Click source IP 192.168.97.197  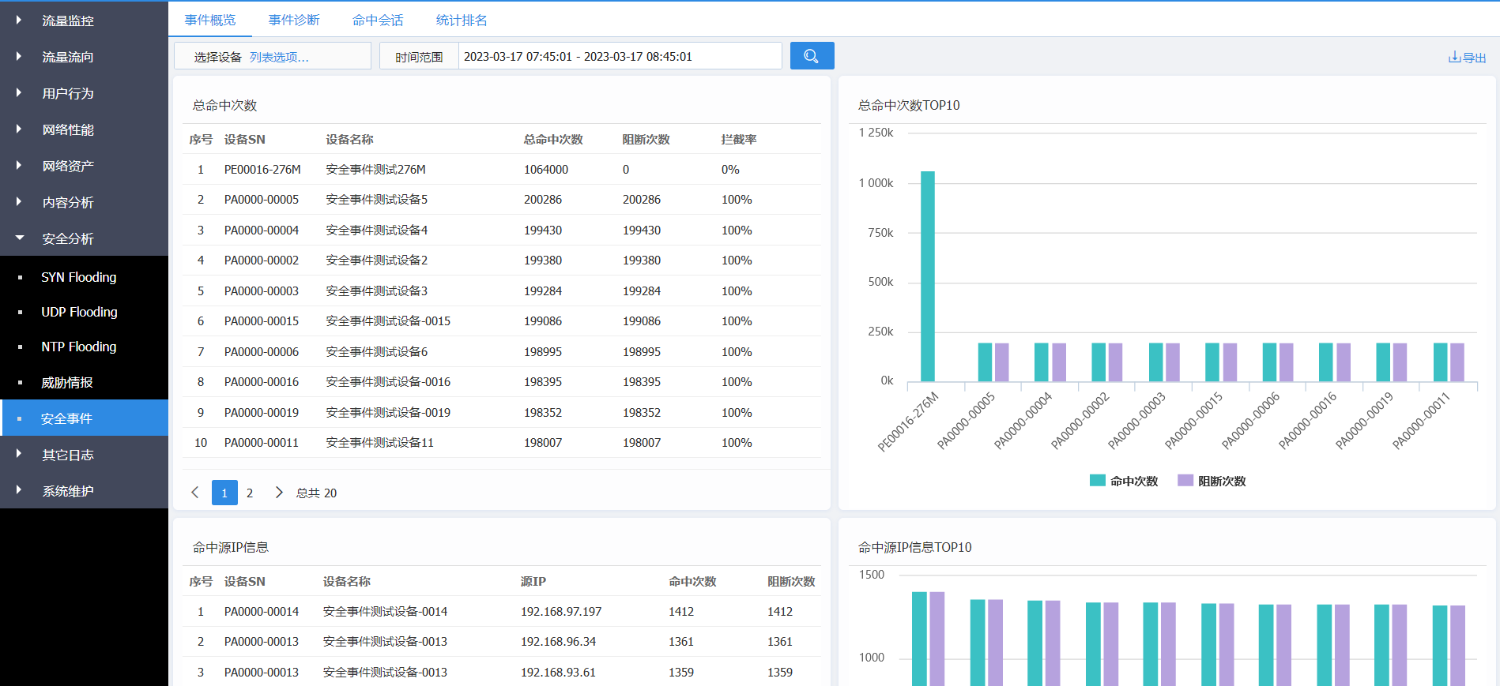click(x=561, y=612)
